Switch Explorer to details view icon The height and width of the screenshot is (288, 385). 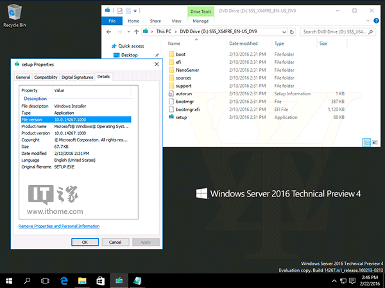[x=366, y=142]
